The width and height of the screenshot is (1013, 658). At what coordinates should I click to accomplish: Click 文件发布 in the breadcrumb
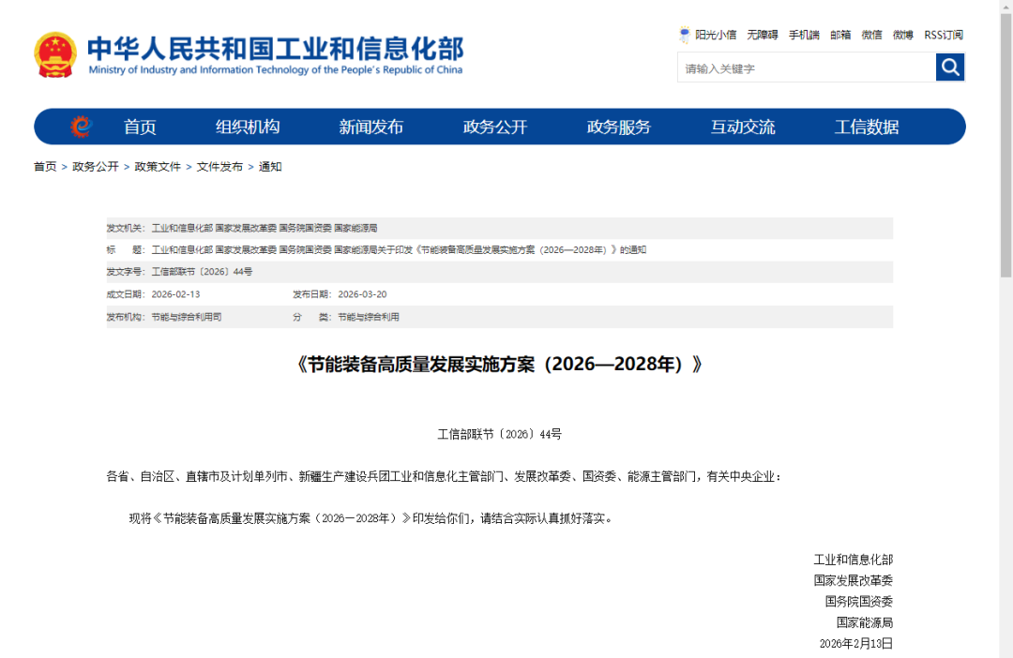pyautogui.click(x=219, y=167)
